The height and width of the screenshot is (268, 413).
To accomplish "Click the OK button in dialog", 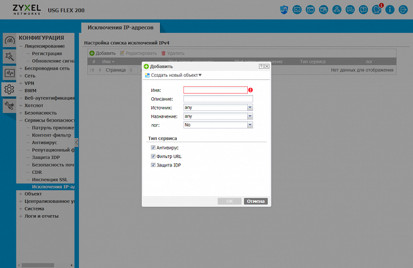I will [229, 201].
